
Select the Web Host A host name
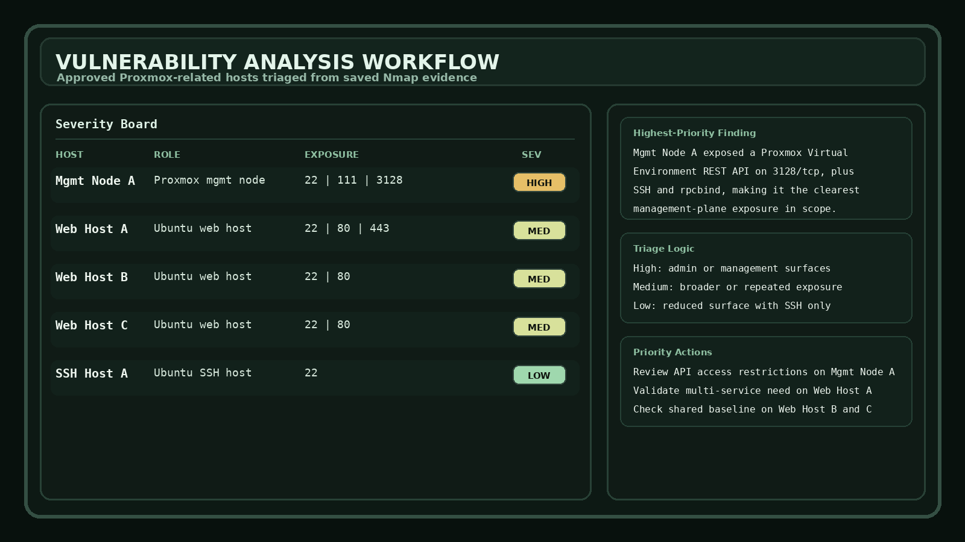click(x=92, y=229)
